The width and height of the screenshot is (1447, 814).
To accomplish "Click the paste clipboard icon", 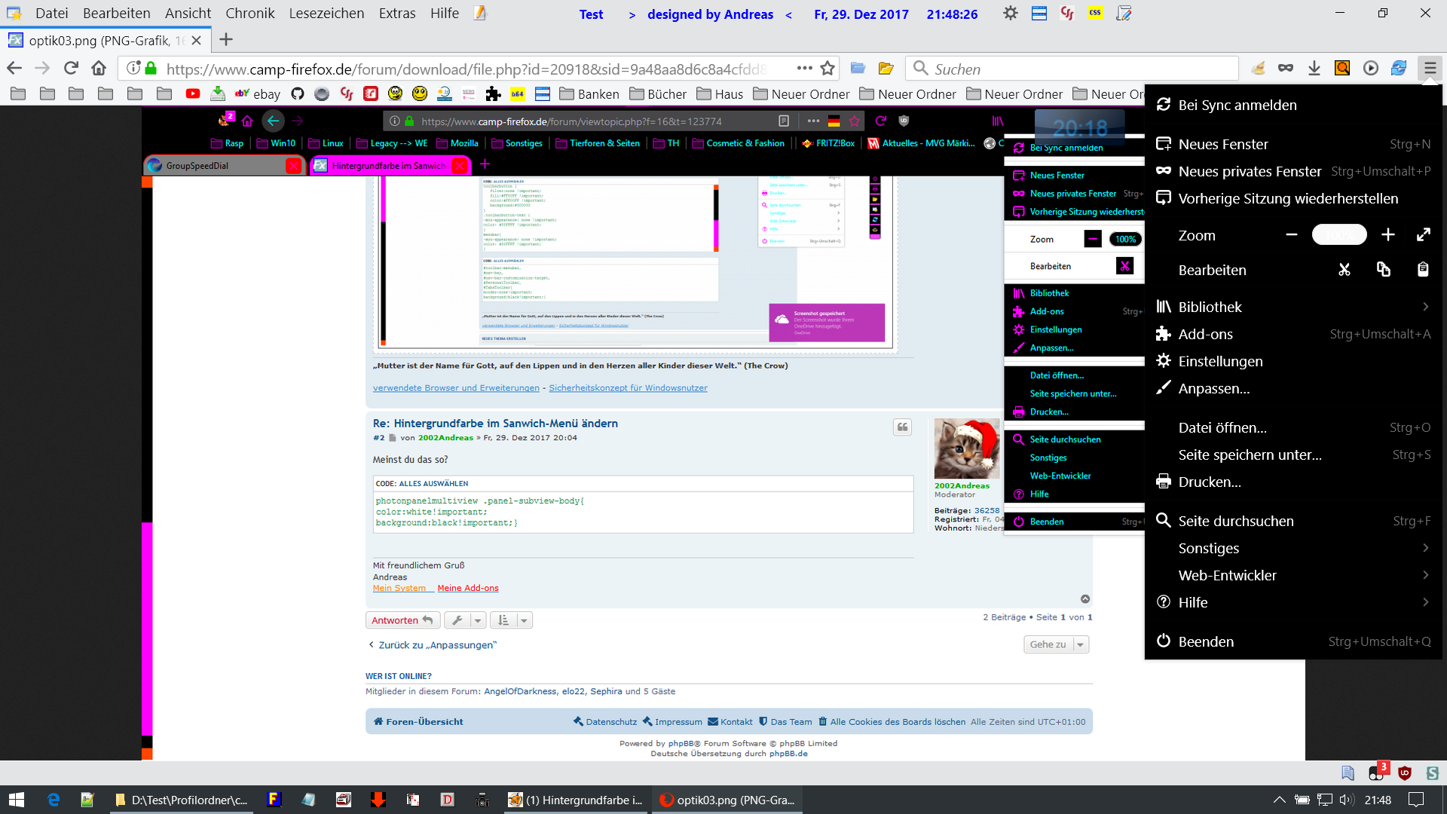I will pyautogui.click(x=1422, y=270).
